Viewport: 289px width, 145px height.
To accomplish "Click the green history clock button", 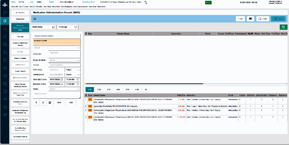I will [284, 27].
